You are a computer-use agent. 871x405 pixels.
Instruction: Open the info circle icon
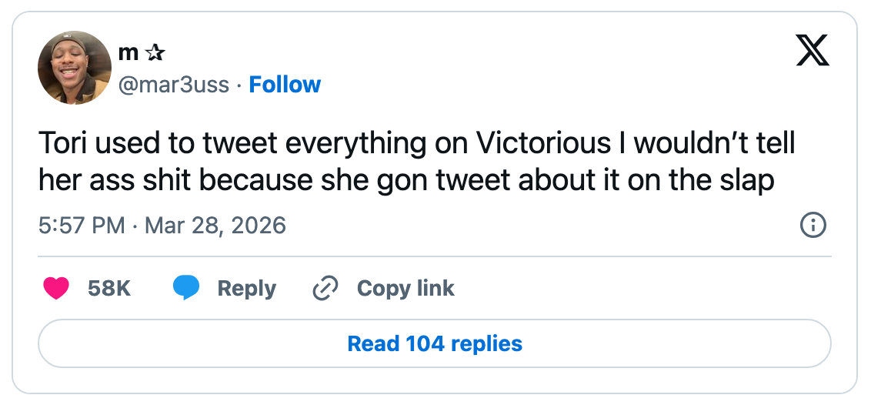[x=813, y=226]
